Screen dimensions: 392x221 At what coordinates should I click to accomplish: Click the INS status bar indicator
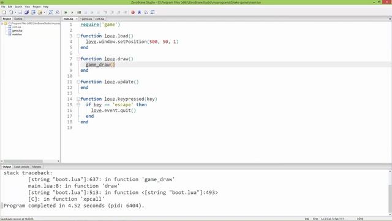pos(307,219)
